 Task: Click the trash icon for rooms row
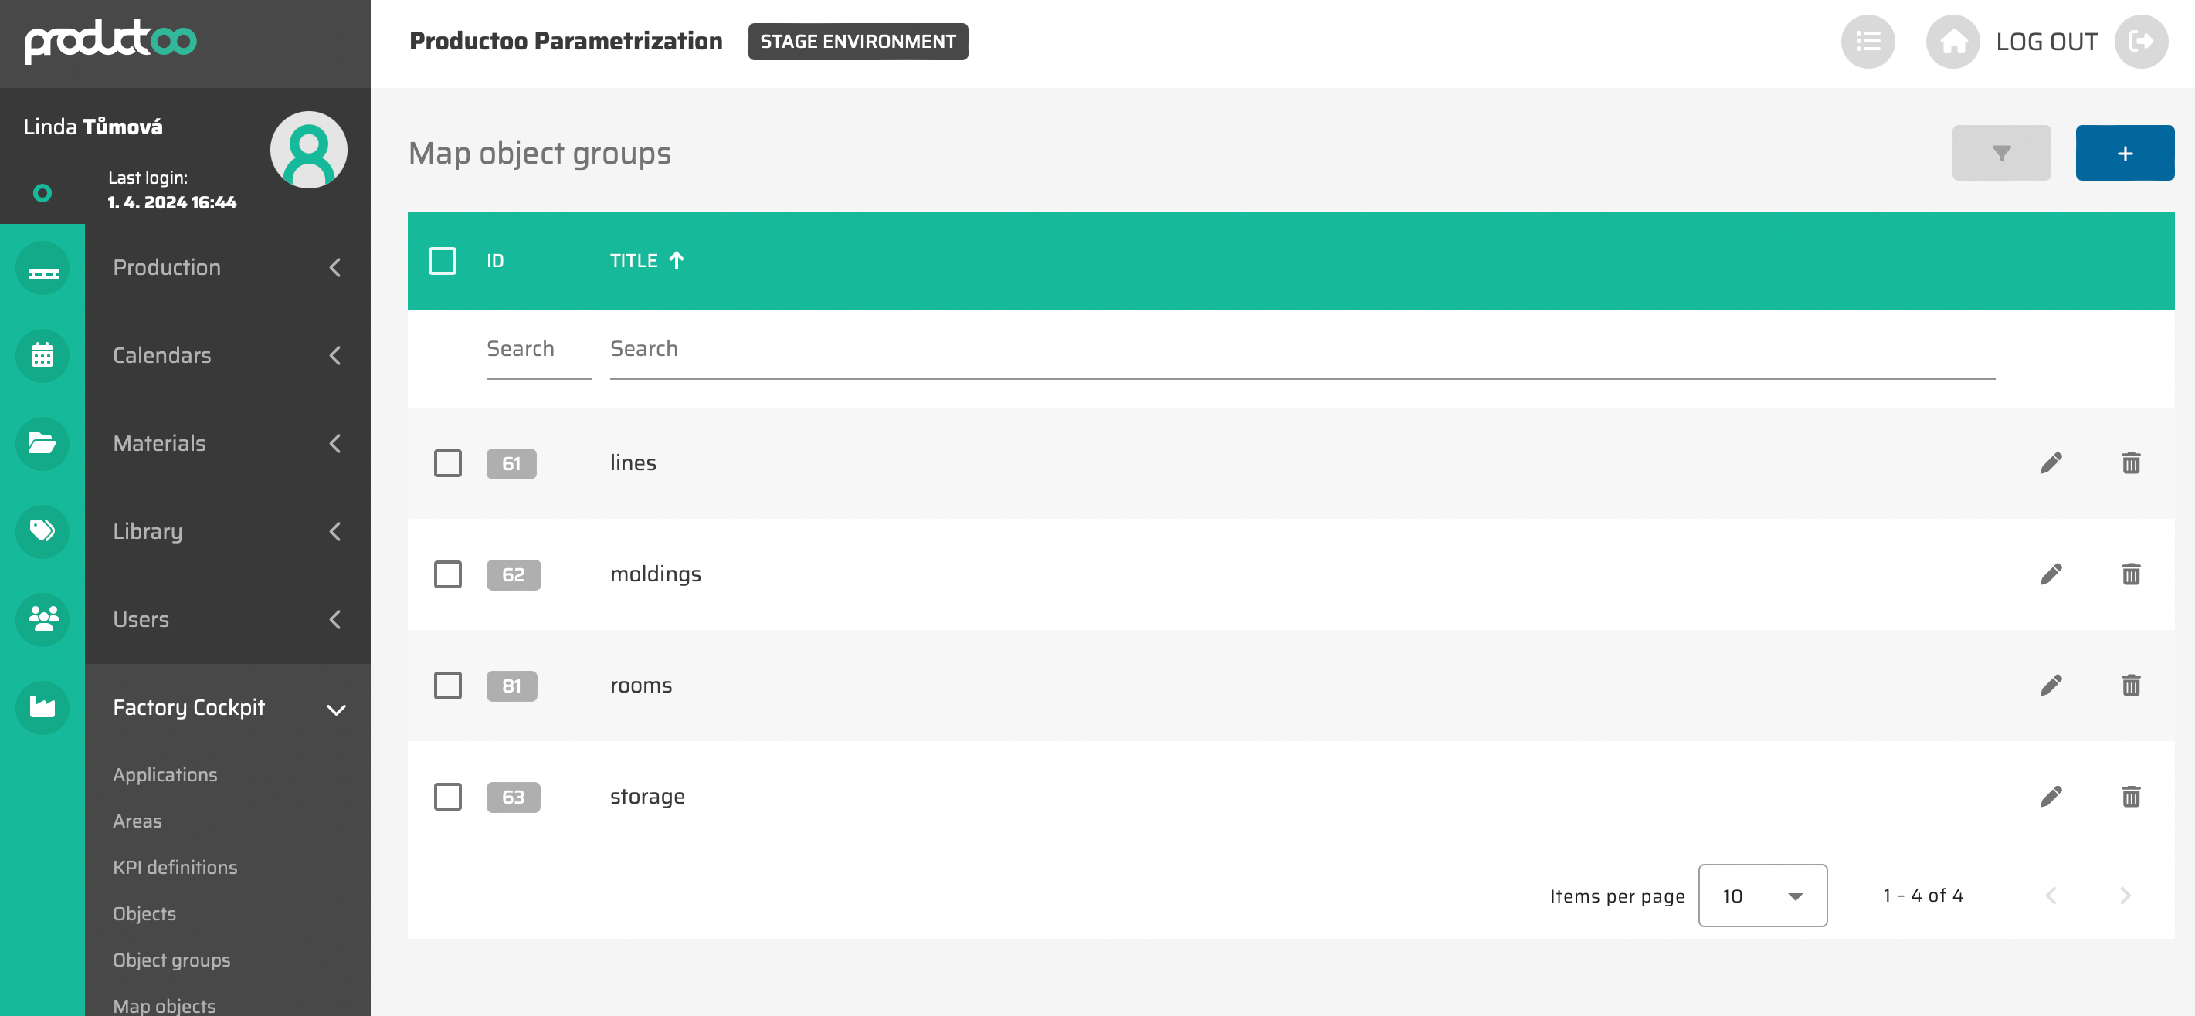[2130, 686]
